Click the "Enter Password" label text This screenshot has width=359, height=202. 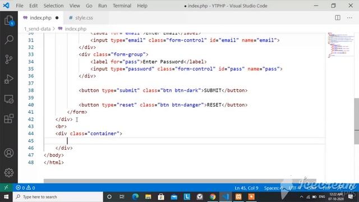(163, 62)
